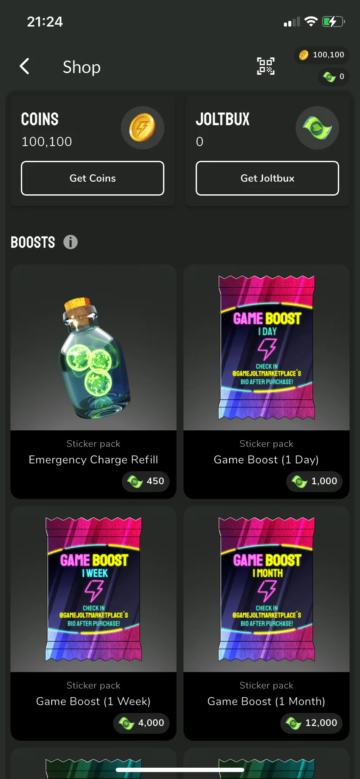This screenshot has width=360, height=779.
Task: Click the Get Coins button
Action: tap(93, 178)
